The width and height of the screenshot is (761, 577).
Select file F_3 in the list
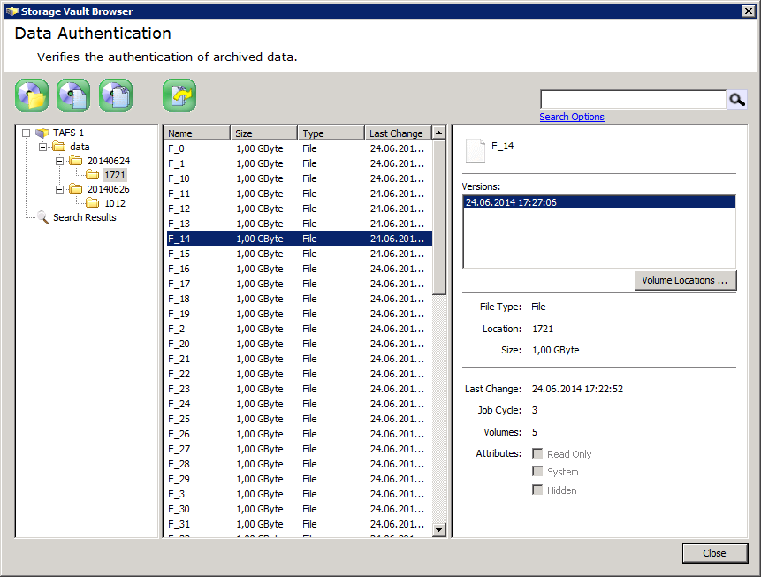click(x=298, y=495)
